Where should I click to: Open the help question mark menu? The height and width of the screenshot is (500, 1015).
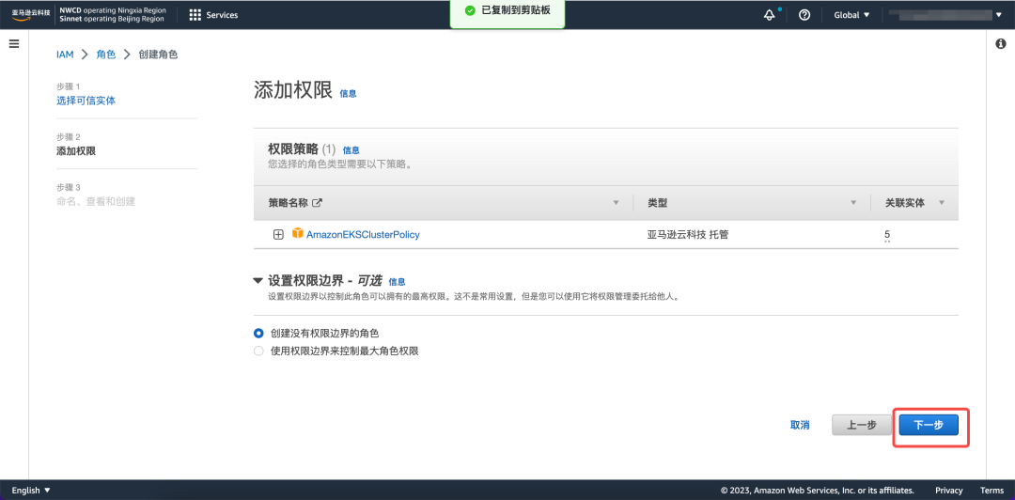coord(804,15)
